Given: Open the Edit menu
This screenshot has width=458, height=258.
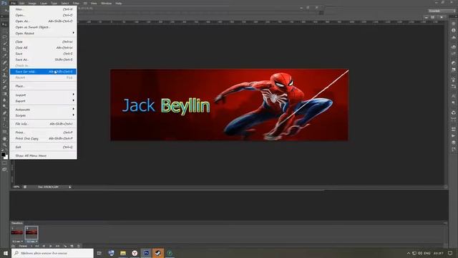Looking at the screenshot, I should (x=22, y=3).
